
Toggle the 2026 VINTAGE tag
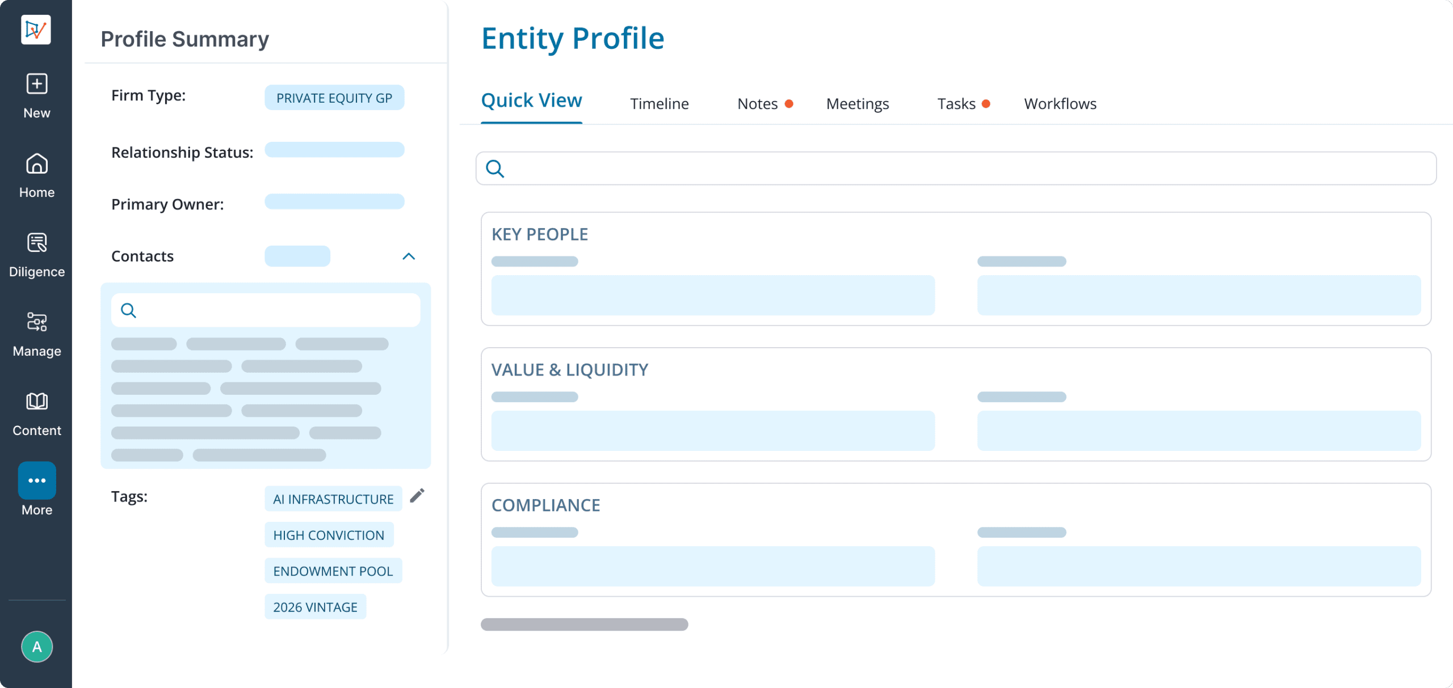tap(315, 606)
